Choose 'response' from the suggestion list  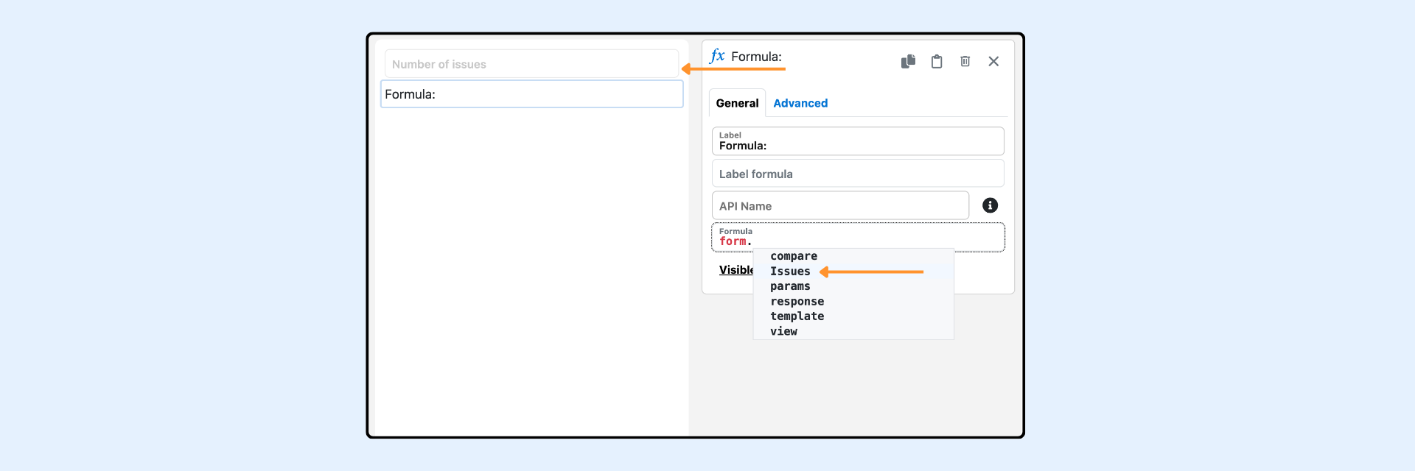click(x=797, y=302)
